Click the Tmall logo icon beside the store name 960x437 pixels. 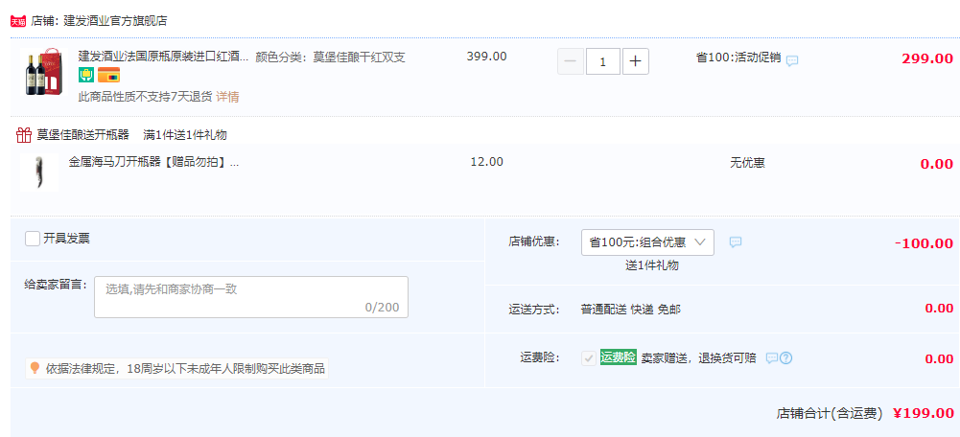tap(18, 21)
